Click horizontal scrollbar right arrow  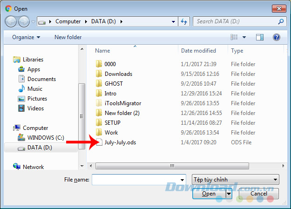(283, 166)
